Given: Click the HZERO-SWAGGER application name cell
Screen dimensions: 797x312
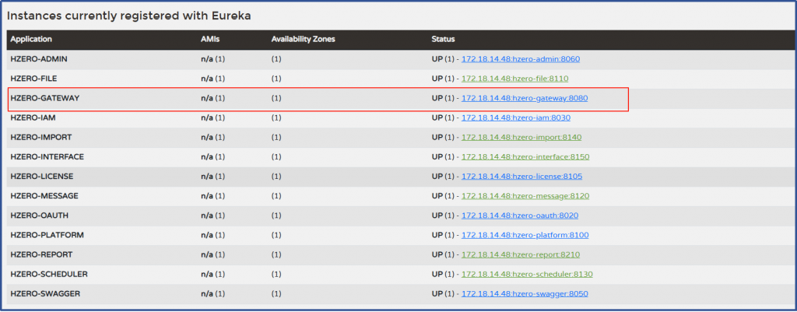Looking at the screenshot, I should 45,293.
